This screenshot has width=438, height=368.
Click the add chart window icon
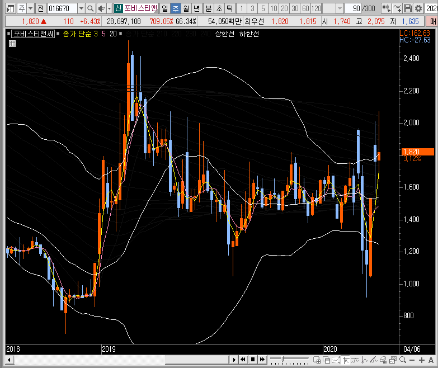tap(317, 360)
